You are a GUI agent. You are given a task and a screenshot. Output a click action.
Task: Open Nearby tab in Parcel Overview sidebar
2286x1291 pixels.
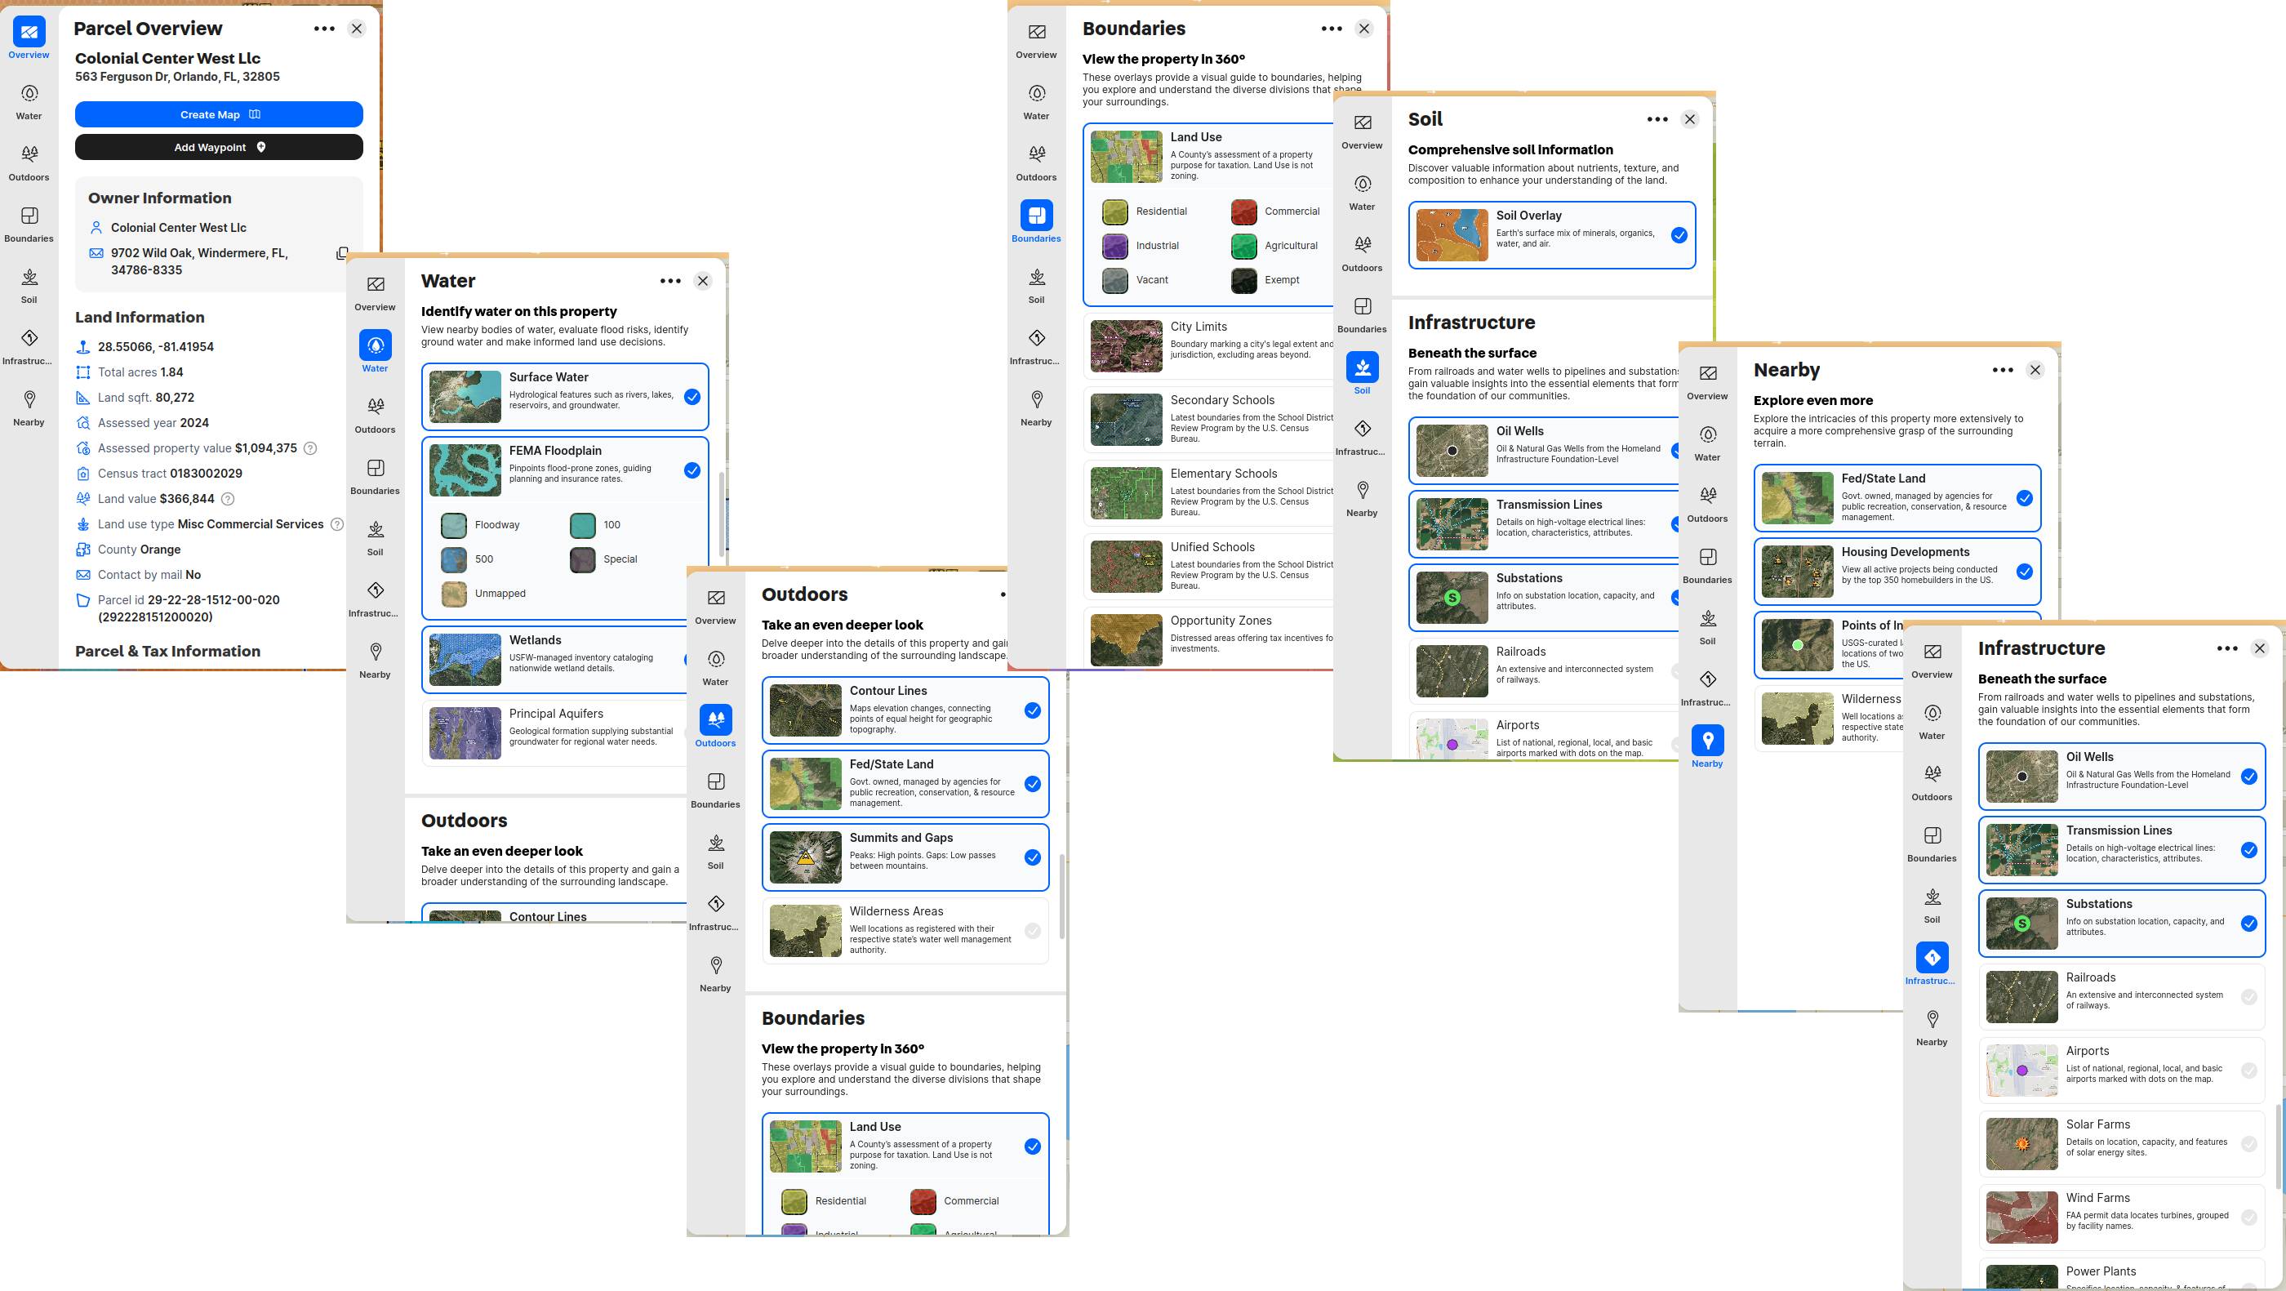tap(29, 407)
